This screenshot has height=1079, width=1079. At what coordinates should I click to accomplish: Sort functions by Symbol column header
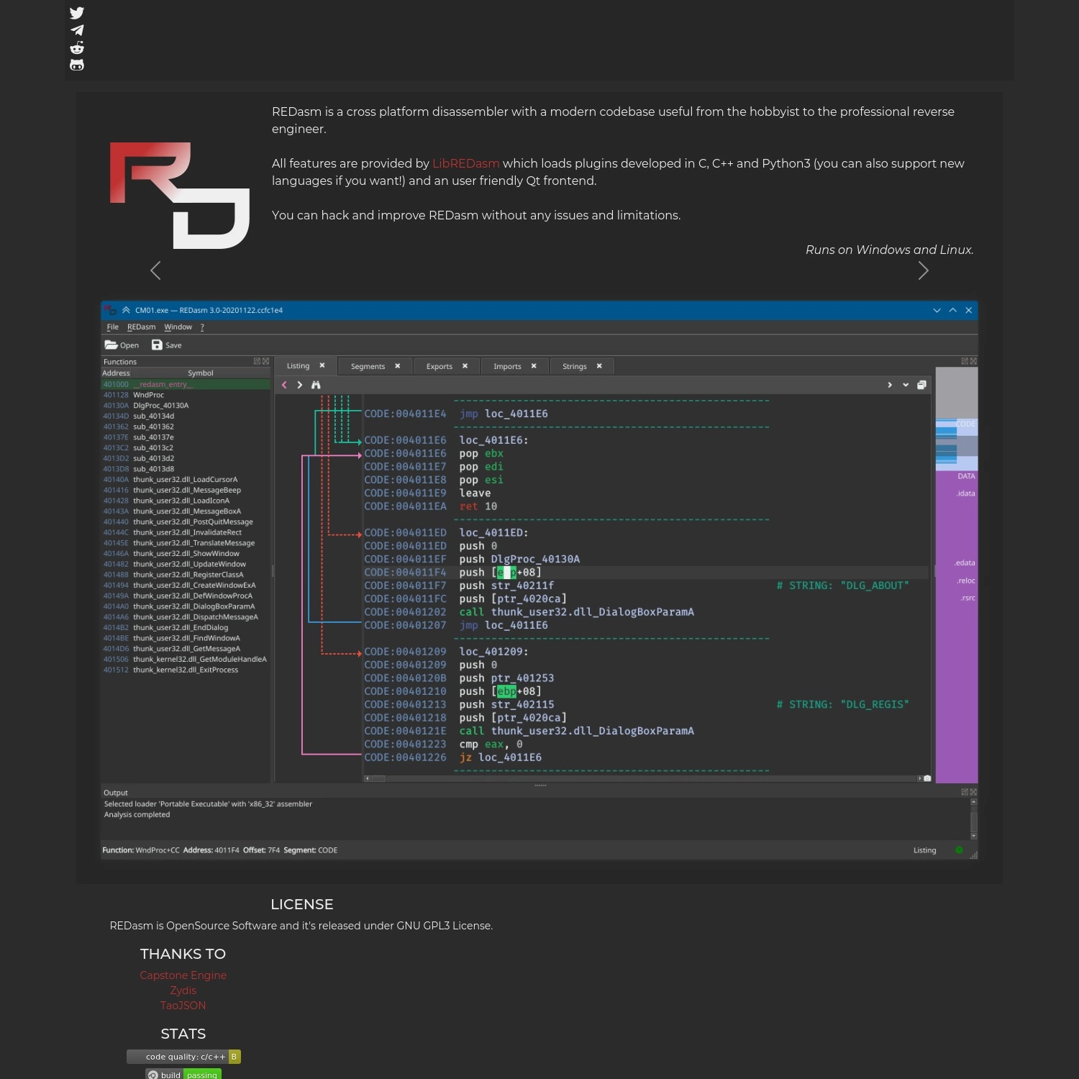[201, 373]
